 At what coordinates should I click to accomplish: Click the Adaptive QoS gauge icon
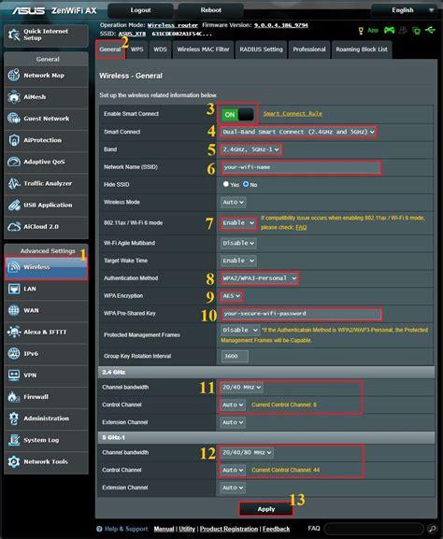tap(14, 162)
